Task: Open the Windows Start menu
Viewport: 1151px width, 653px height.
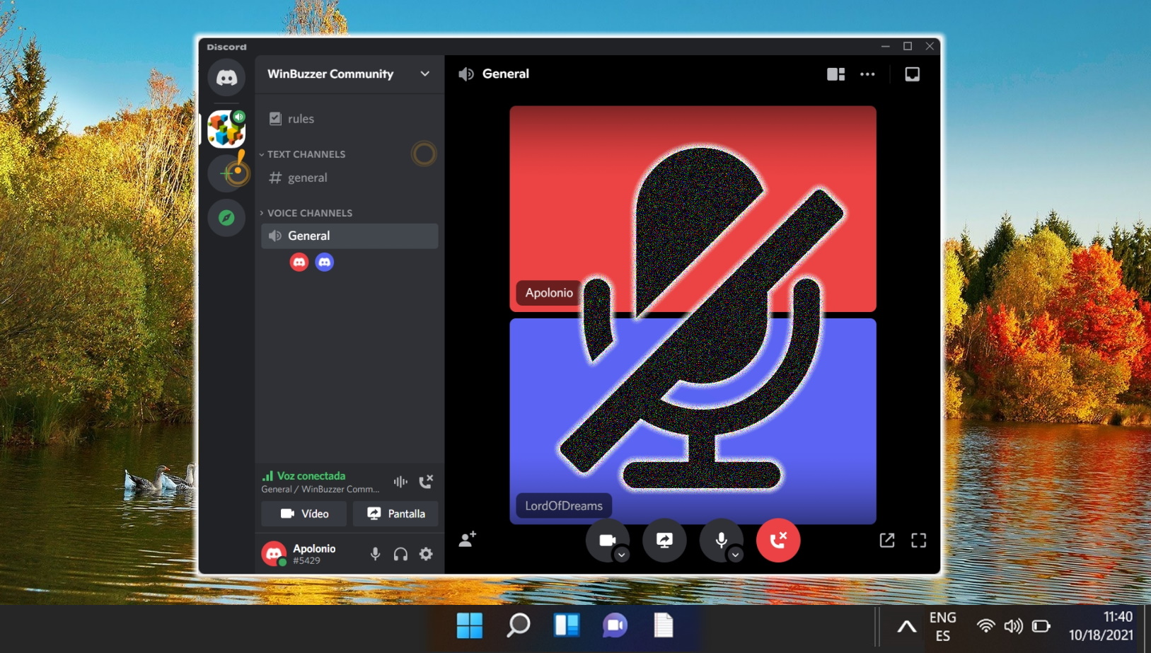Action: pos(470,626)
